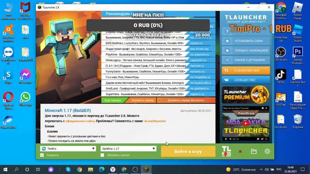
Task: Select Online с друзьями menu item
Action: (x=246, y=60)
